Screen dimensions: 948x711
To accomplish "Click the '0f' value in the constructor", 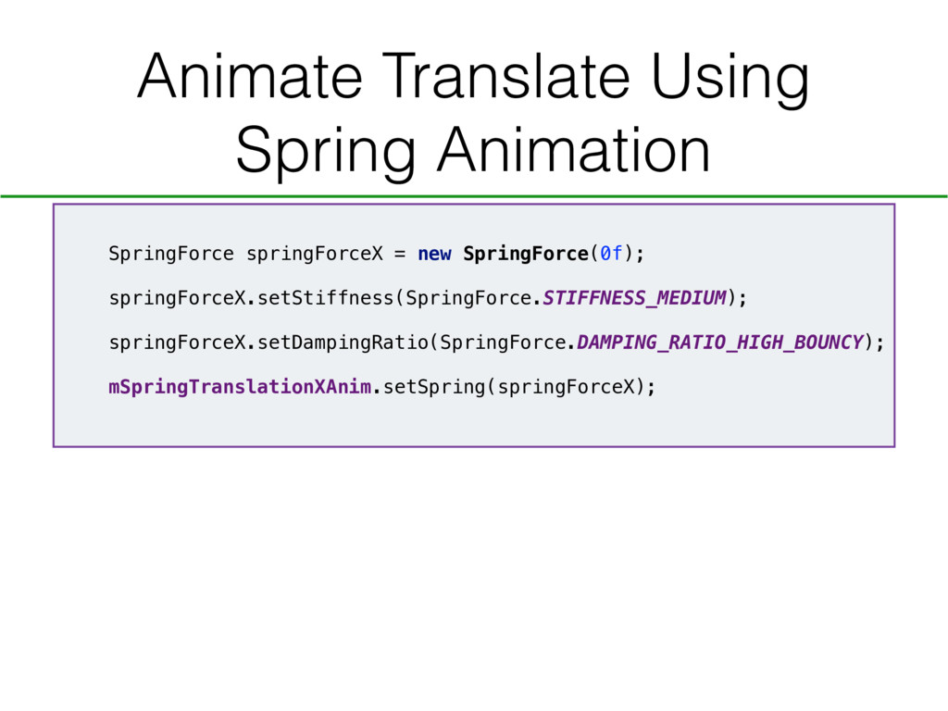I will pyautogui.click(x=611, y=254).
